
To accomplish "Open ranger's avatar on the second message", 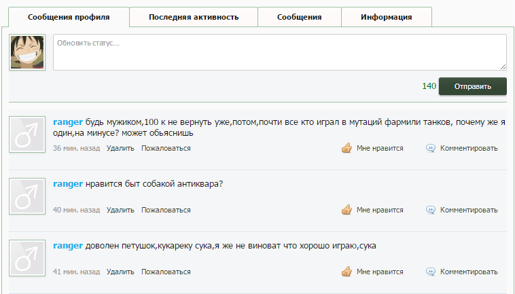I will [x=27, y=196].
